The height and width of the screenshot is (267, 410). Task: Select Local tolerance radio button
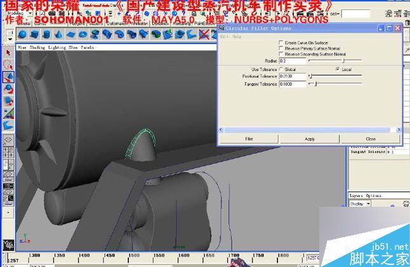pyautogui.click(x=338, y=69)
